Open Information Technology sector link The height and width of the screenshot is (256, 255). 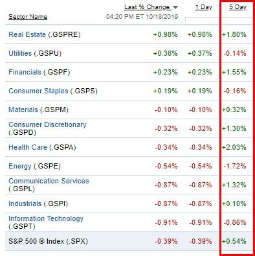click(x=46, y=218)
